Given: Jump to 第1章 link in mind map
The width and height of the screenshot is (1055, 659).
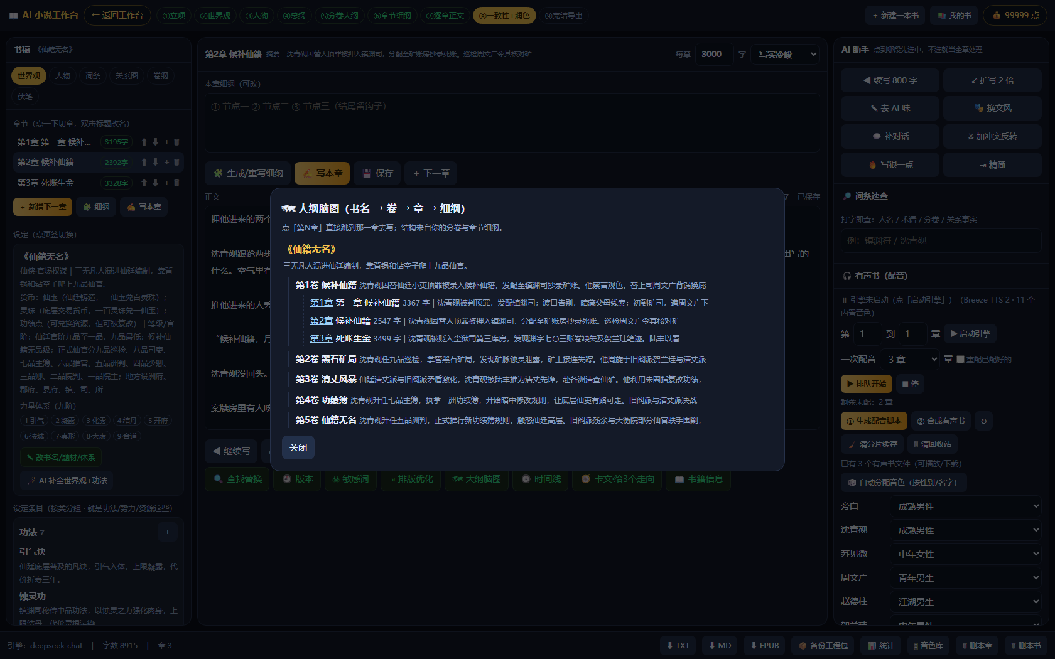Looking at the screenshot, I should click(322, 303).
